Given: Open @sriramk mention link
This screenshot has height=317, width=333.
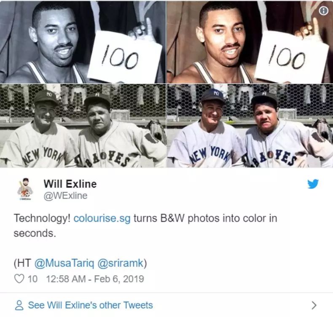Looking at the screenshot, I should click(x=121, y=263).
